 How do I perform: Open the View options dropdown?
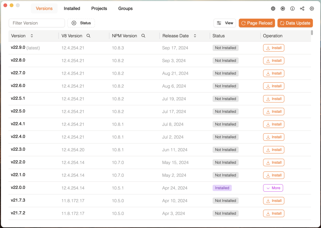pyautogui.click(x=225, y=23)
